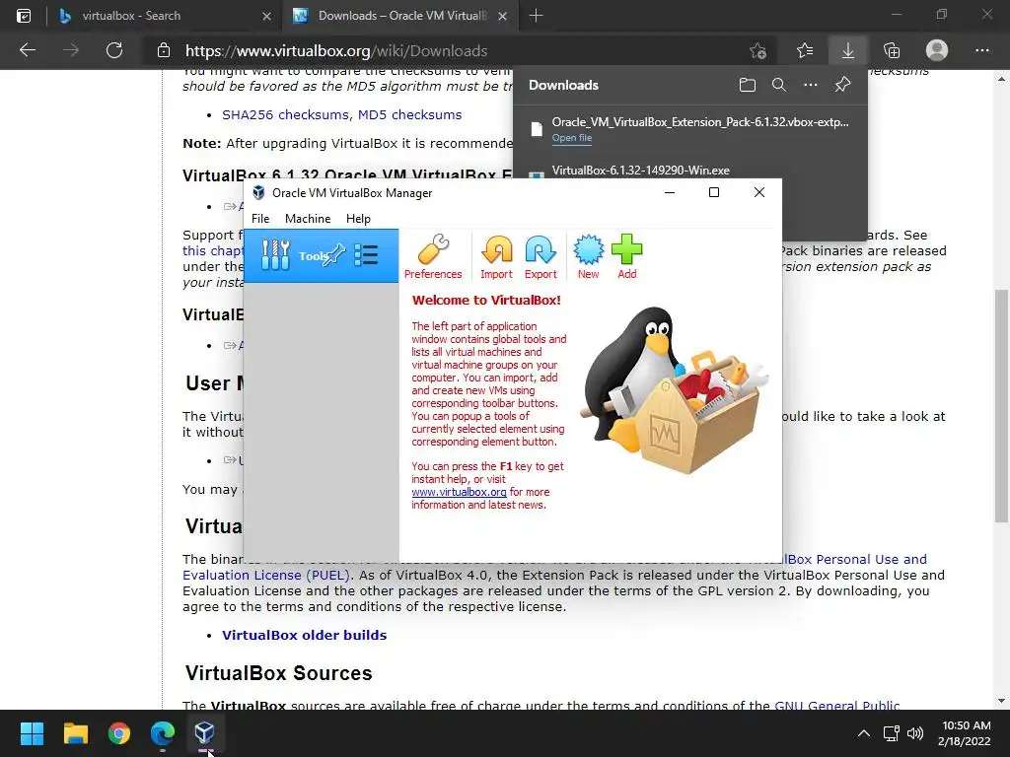The height and width of the screenshot is (757, 1010).
Task: Launch Google Chrome from taskbar
Action: pos(119,733)
